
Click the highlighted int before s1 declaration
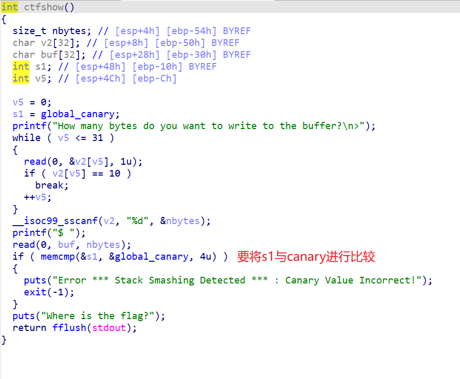(x=21, y=67)
